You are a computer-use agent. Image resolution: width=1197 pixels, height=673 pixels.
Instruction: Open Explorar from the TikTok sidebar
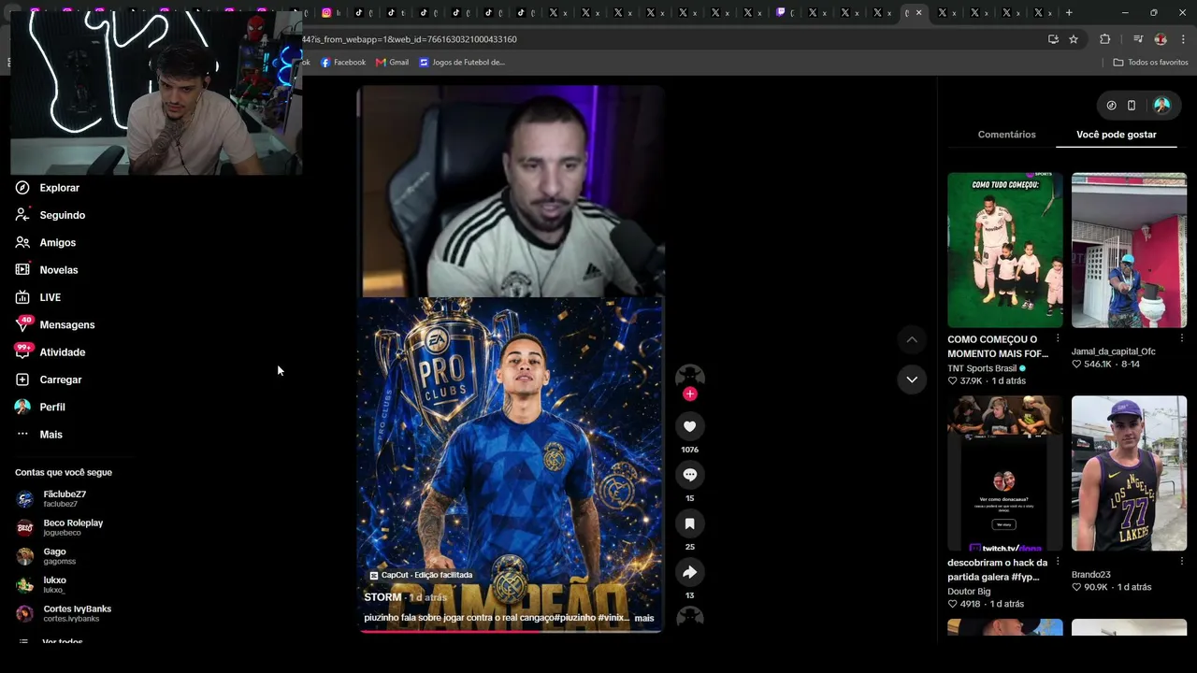47,188
